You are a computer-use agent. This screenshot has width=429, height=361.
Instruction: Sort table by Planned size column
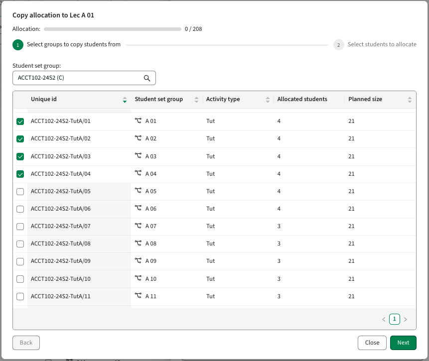410,100
